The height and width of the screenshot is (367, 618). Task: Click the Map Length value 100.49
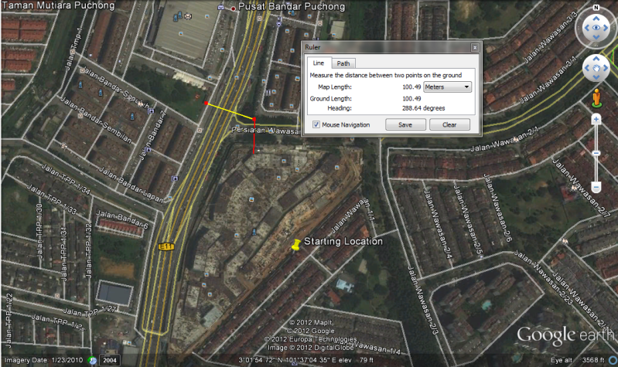coord(411,87)
